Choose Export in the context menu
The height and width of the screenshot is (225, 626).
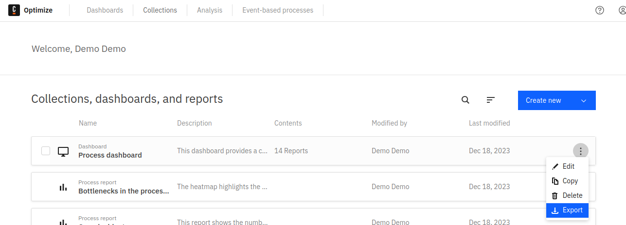click(572, 210)
